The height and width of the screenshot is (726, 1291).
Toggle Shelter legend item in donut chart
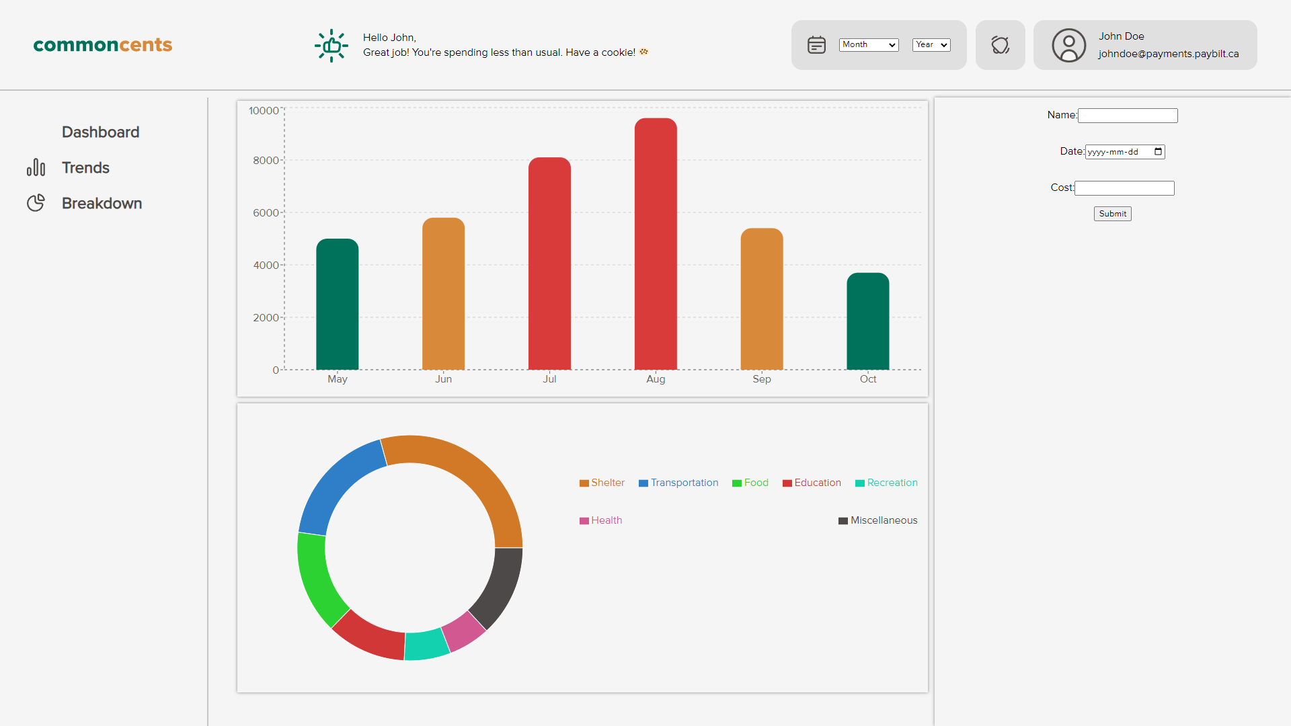[602, 483]
